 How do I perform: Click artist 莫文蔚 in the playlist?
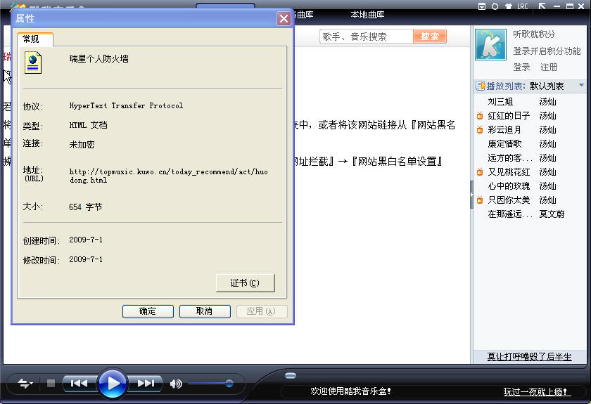coord(552,214)
